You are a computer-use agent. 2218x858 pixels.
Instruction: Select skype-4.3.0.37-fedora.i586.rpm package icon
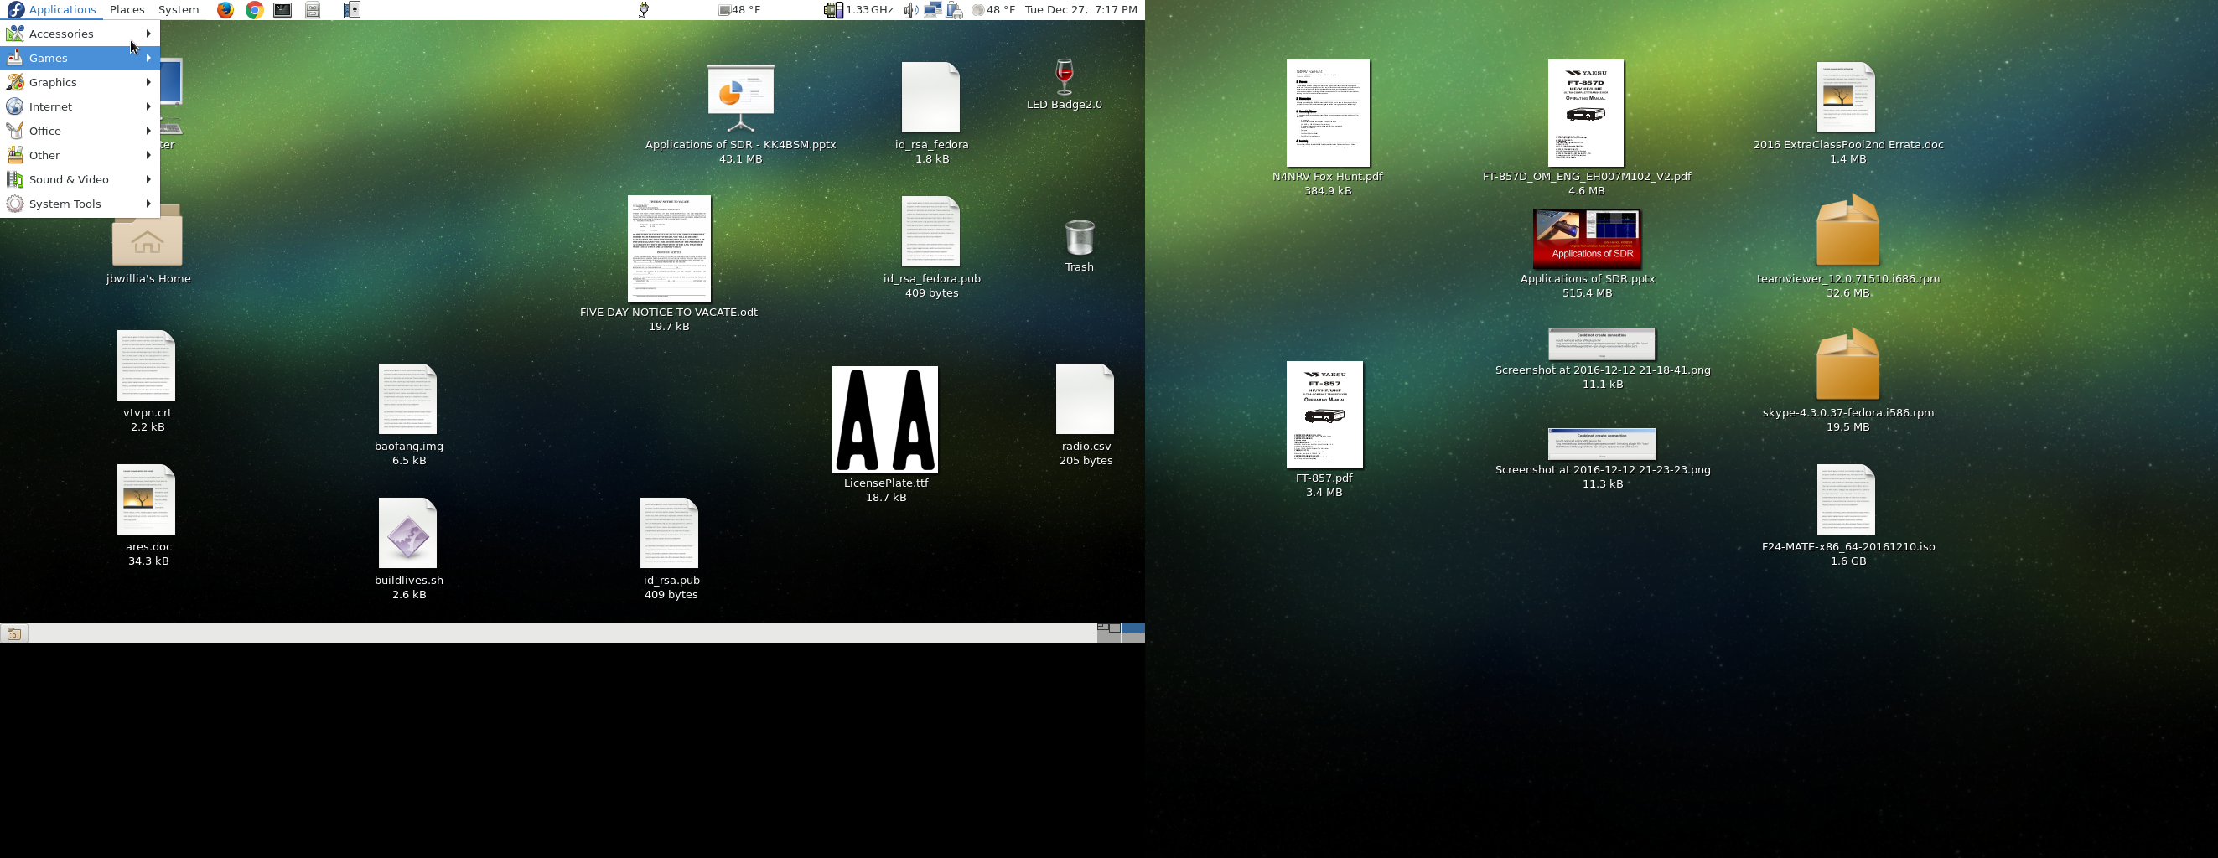point(1847,364)
